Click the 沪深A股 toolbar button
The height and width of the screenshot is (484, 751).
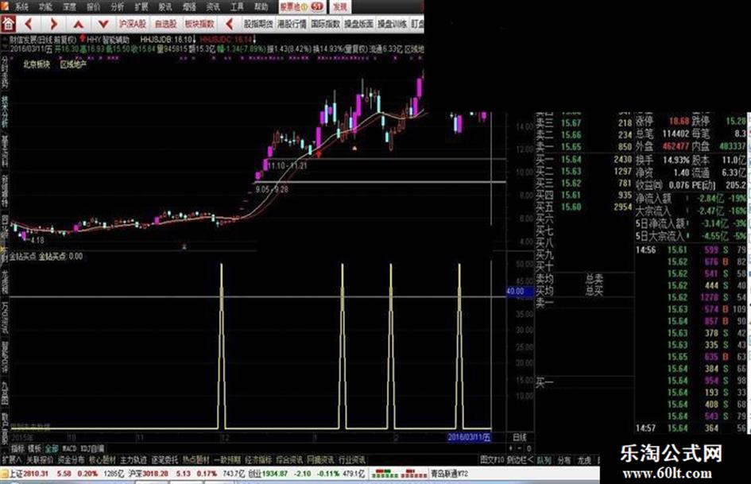tap(133, 24)
